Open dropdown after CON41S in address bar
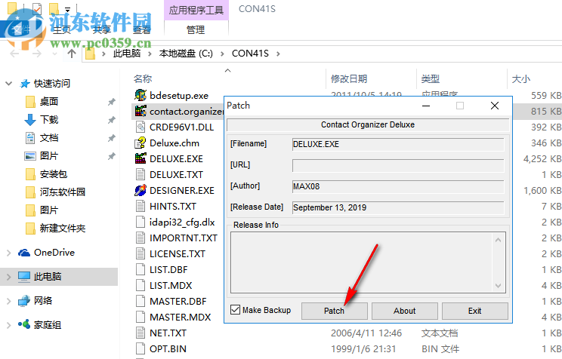 [x=278, y=54]
